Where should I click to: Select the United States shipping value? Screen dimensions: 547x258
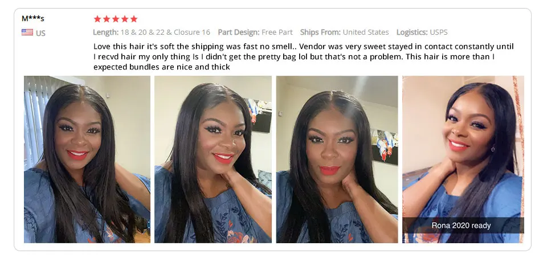(366, 32)
